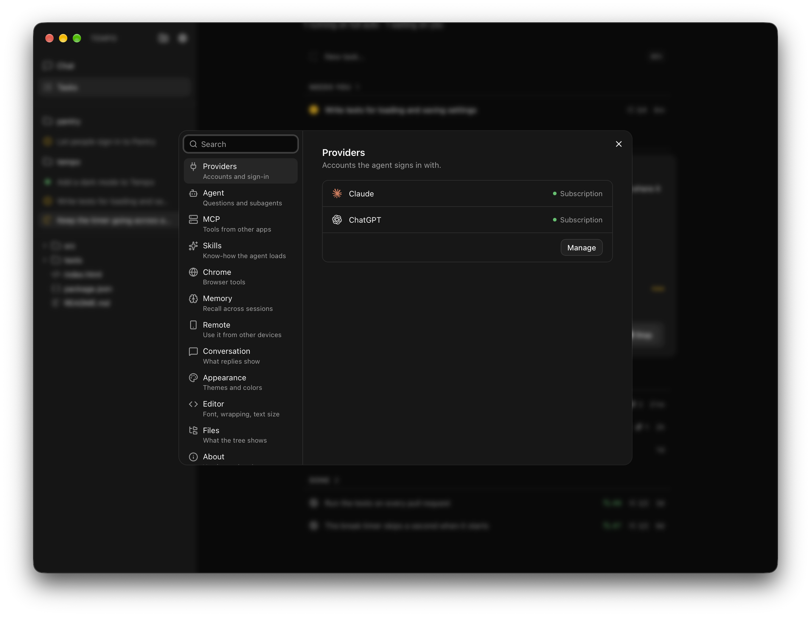
Task: Click the Manage providers button
Action: point(581,247)
